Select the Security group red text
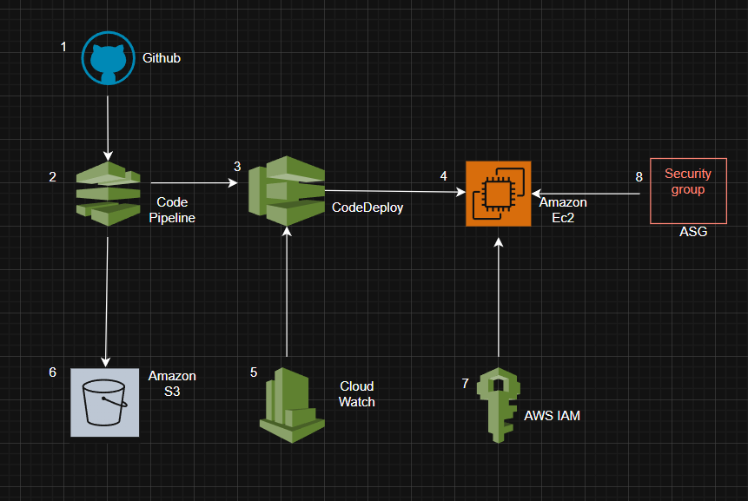Viewport: 748px width, 501px height. click(688, 181)
